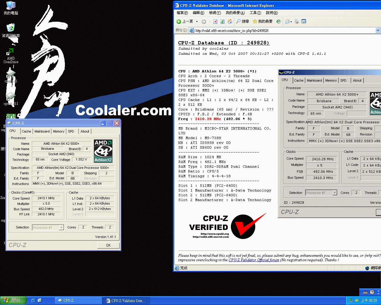Click the 完成 status bar text
The width and height of the screenshot is (381, 305).
[x=184, y=268]
